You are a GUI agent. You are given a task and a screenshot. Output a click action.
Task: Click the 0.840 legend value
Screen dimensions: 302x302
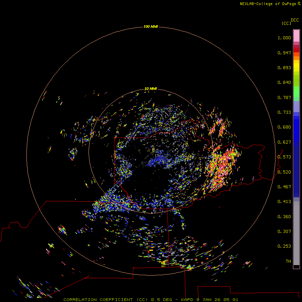click(x=284, y=83)
